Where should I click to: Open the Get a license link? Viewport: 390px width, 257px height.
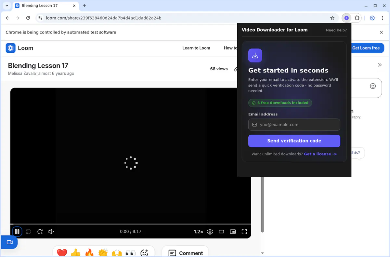point(320,154)
